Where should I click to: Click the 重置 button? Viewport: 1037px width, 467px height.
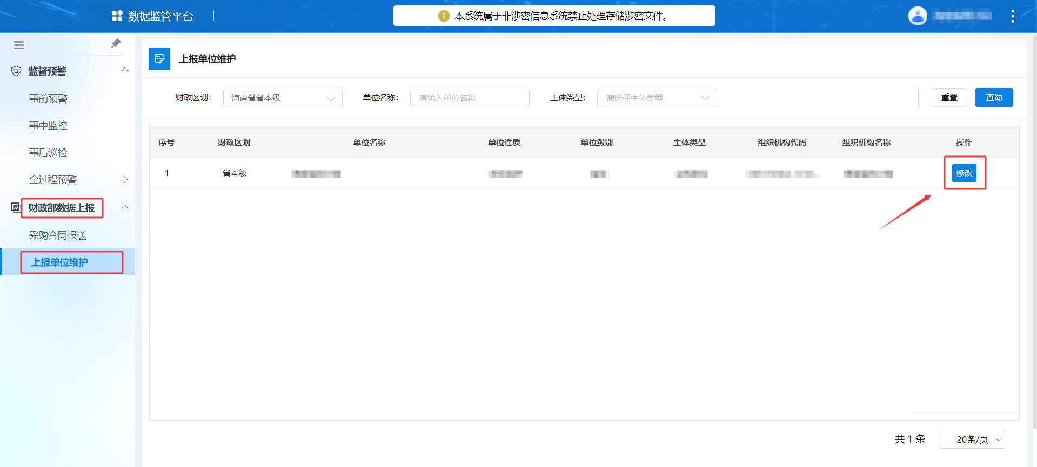click(949, 98)
